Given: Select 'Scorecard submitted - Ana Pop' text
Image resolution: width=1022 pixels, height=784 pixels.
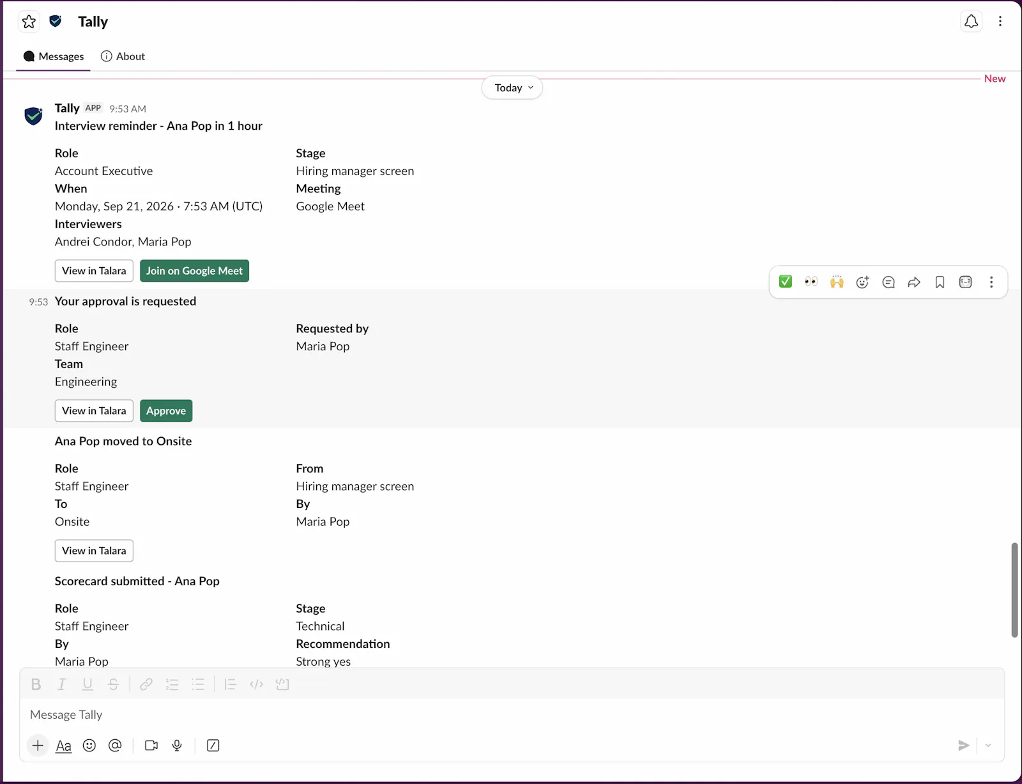Looking at the screenshot, I should [137, 581].
